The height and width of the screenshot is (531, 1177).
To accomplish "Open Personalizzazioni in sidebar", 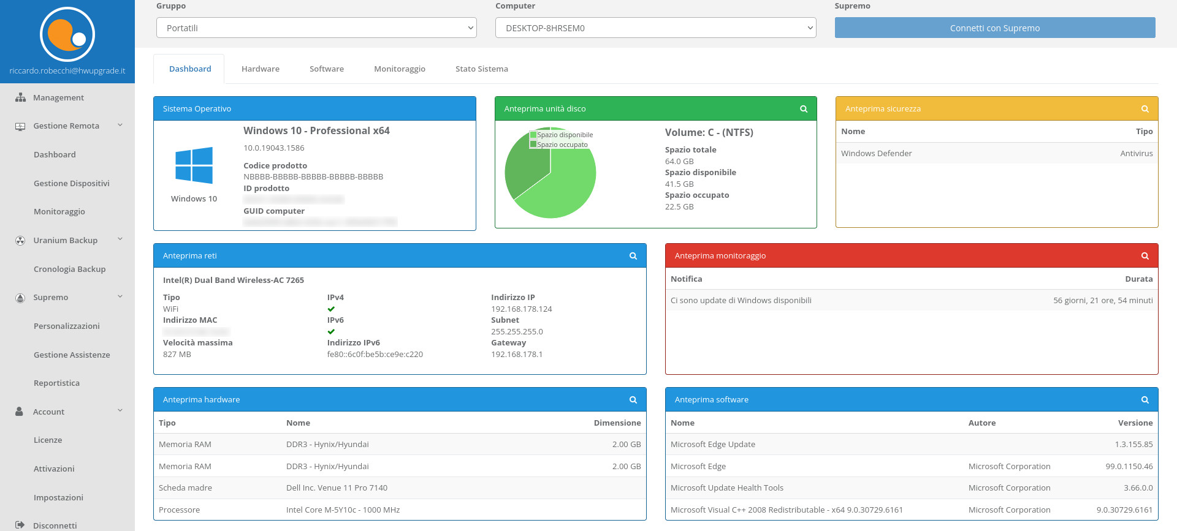I will click(67, 326).
